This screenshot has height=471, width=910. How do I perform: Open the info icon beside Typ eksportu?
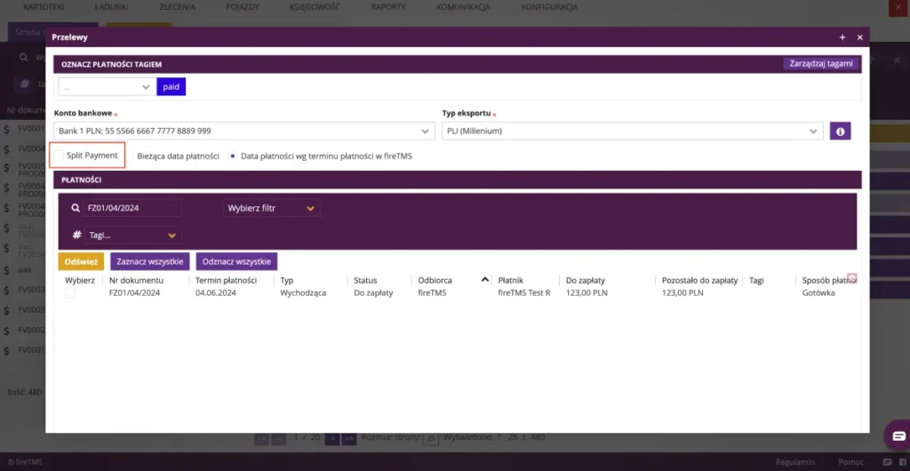coord(840,132)
